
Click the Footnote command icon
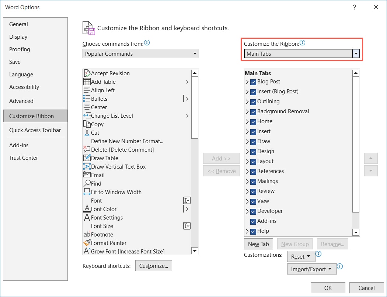87,234
